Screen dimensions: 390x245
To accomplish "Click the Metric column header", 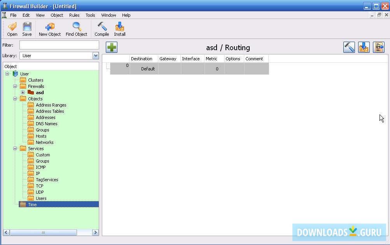I will click(214, 59).
